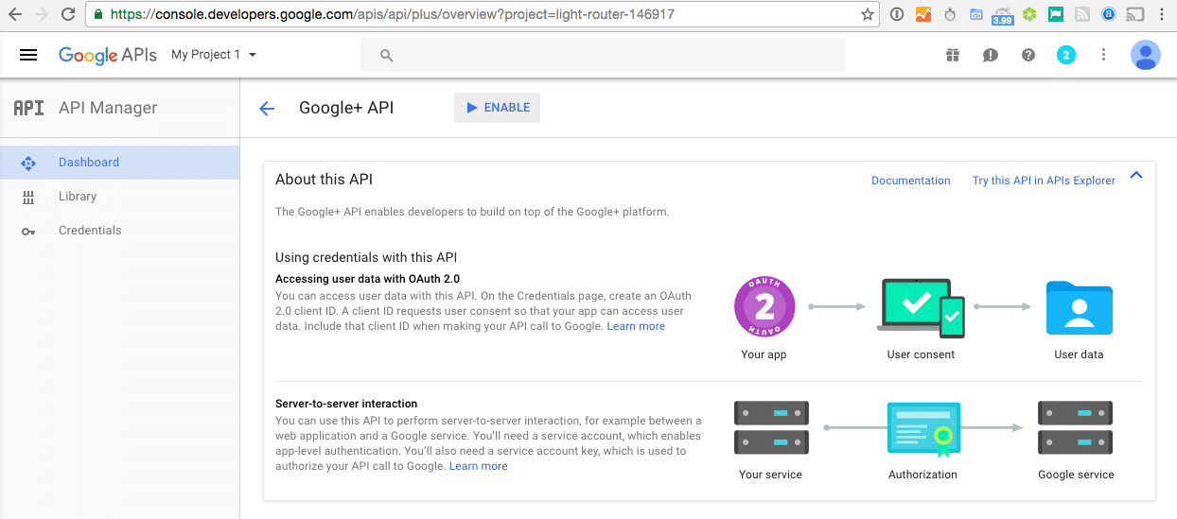Open the Google Analytics extension icon

pos(923,14)
